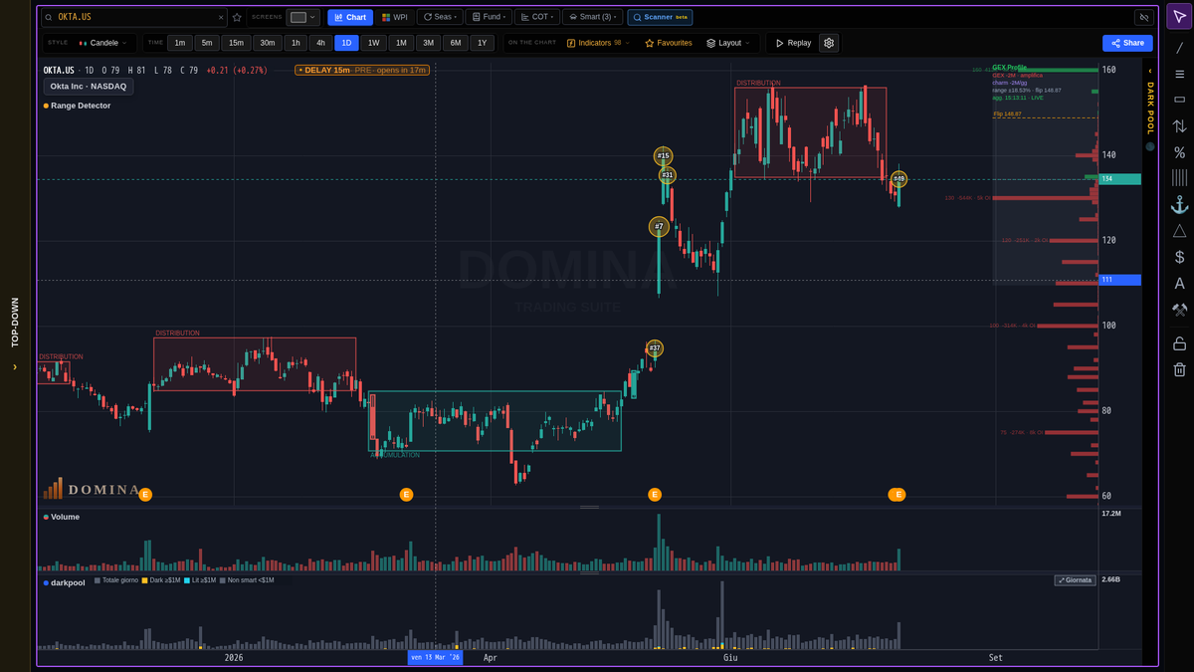The image size is (1194, 672).
Task: Open the Smart (3) dropdown
Action: pyautogui.click(x=592, y=17)
